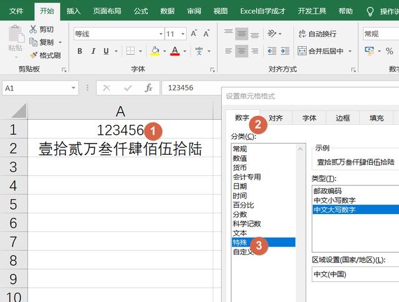Viewport: 399px width, 302px height.
Task: Open clipboard group dialog launcher
Action: click(x=64, y=69)
